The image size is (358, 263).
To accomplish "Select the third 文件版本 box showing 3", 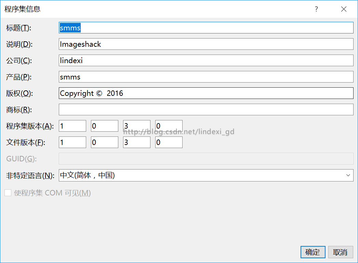I will click(x=137, y=142).
